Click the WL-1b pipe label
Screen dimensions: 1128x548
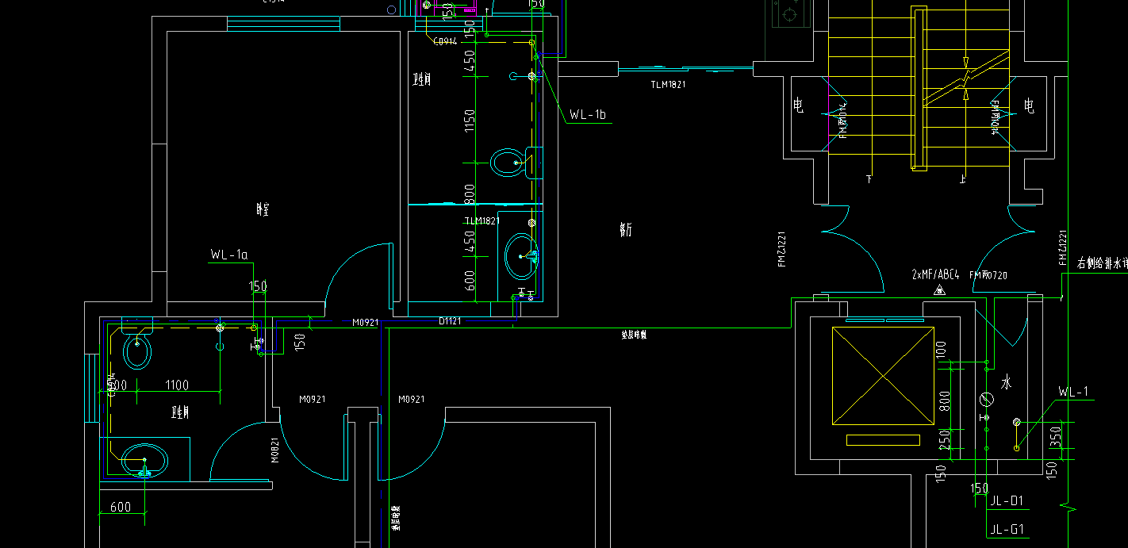pos(588,115)
